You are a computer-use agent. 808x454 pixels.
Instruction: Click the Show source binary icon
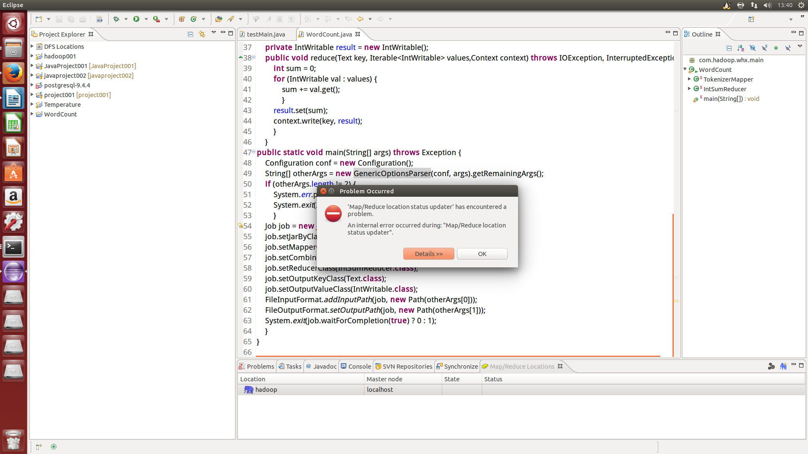99,19
